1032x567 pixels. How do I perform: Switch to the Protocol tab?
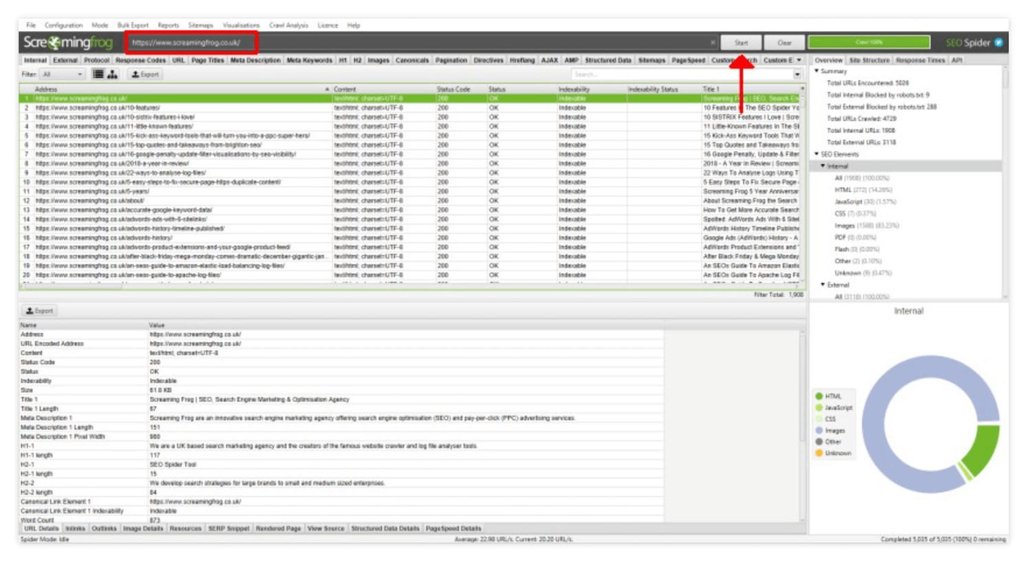click(96, 61)
